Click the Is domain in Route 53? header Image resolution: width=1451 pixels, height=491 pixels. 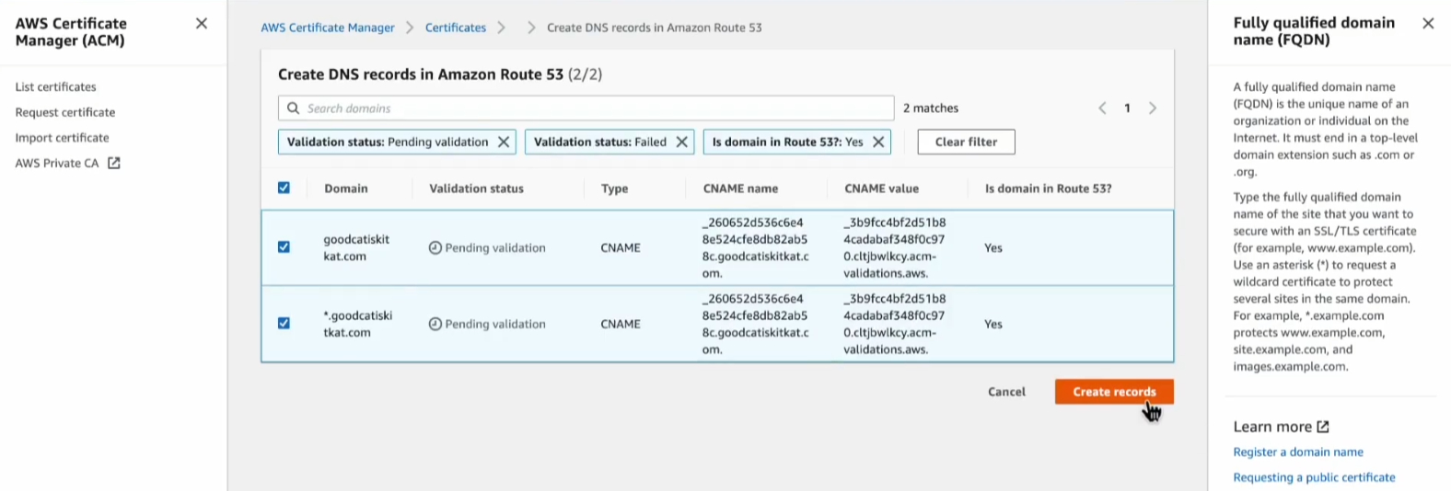pyautogui.click(x=1048, y=188)
